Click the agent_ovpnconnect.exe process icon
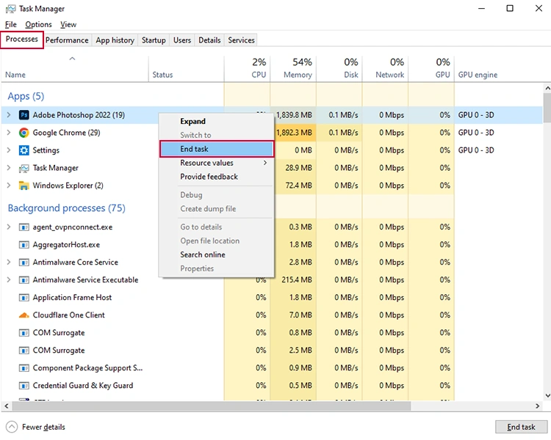Viewport: 551px width, 440px height. coord(24,227)
